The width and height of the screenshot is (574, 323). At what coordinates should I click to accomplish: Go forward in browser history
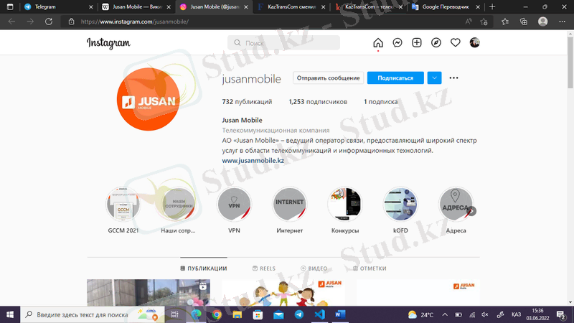click(30, 22)
